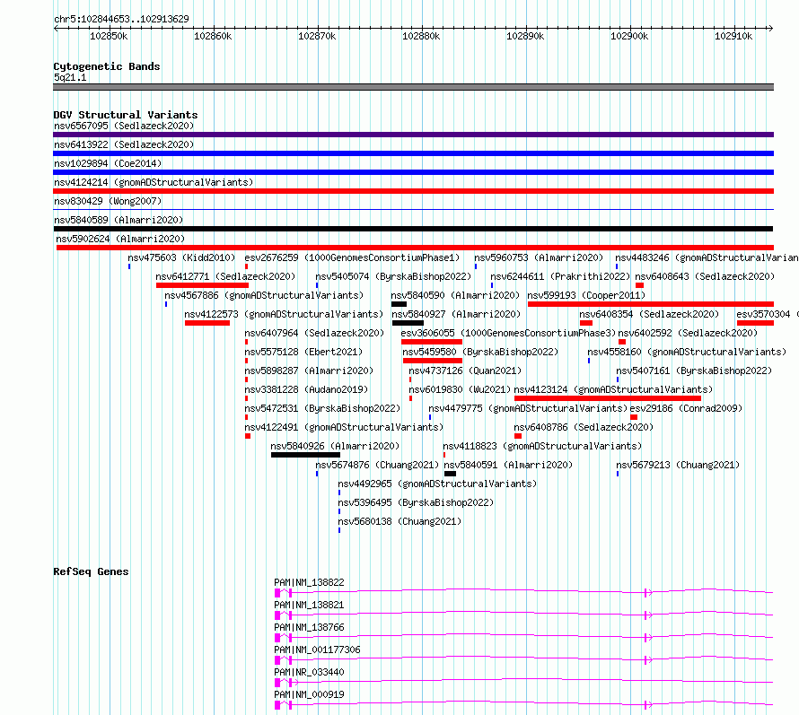Open nsv5840926 (Almarri2020) label

pyautogui.click(x=335, y=446)
